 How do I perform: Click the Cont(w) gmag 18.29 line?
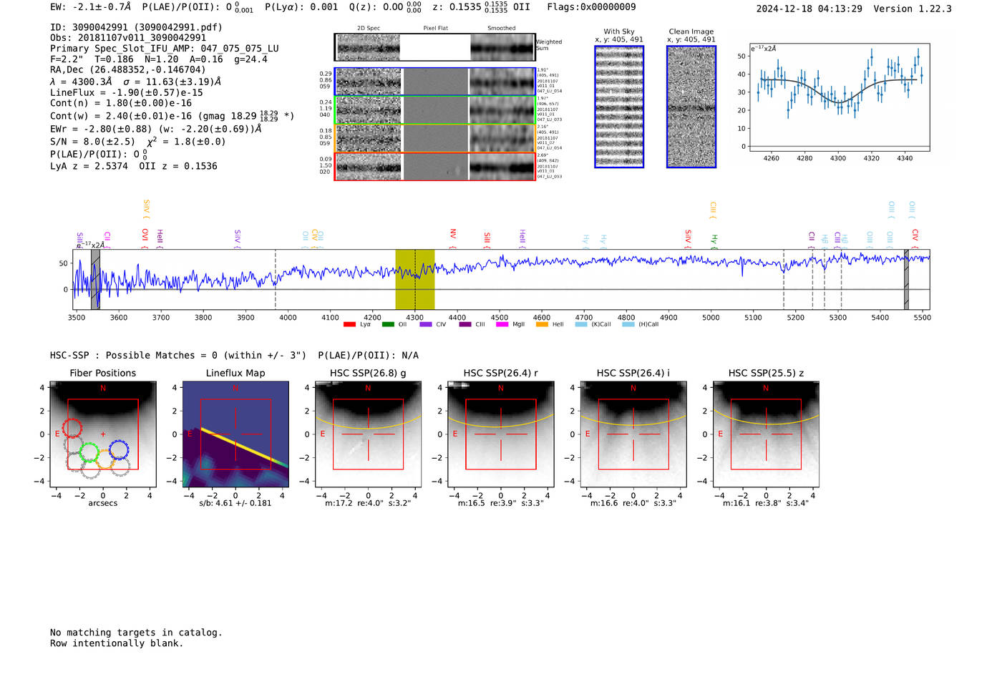[172, 115]
